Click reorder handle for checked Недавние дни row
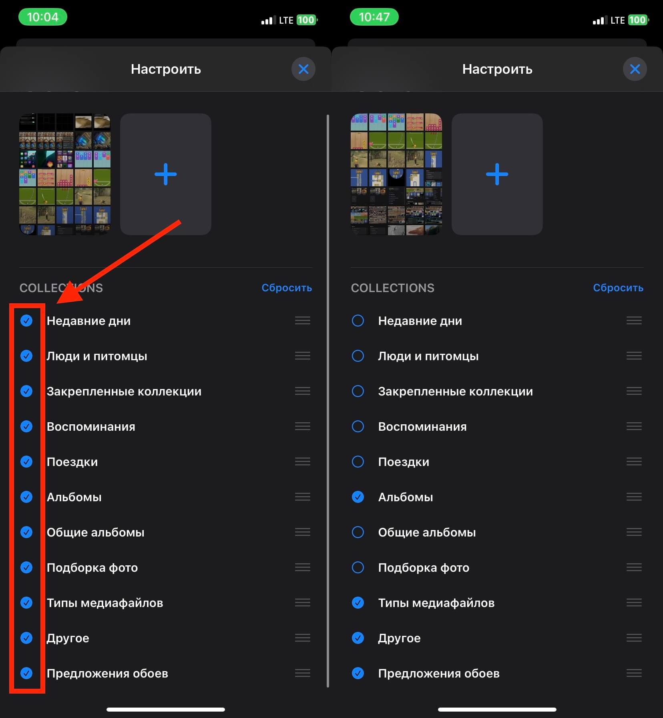 point(302,321)
